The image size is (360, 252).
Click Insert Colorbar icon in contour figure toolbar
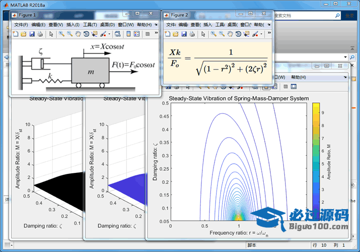tap(266, 87)
